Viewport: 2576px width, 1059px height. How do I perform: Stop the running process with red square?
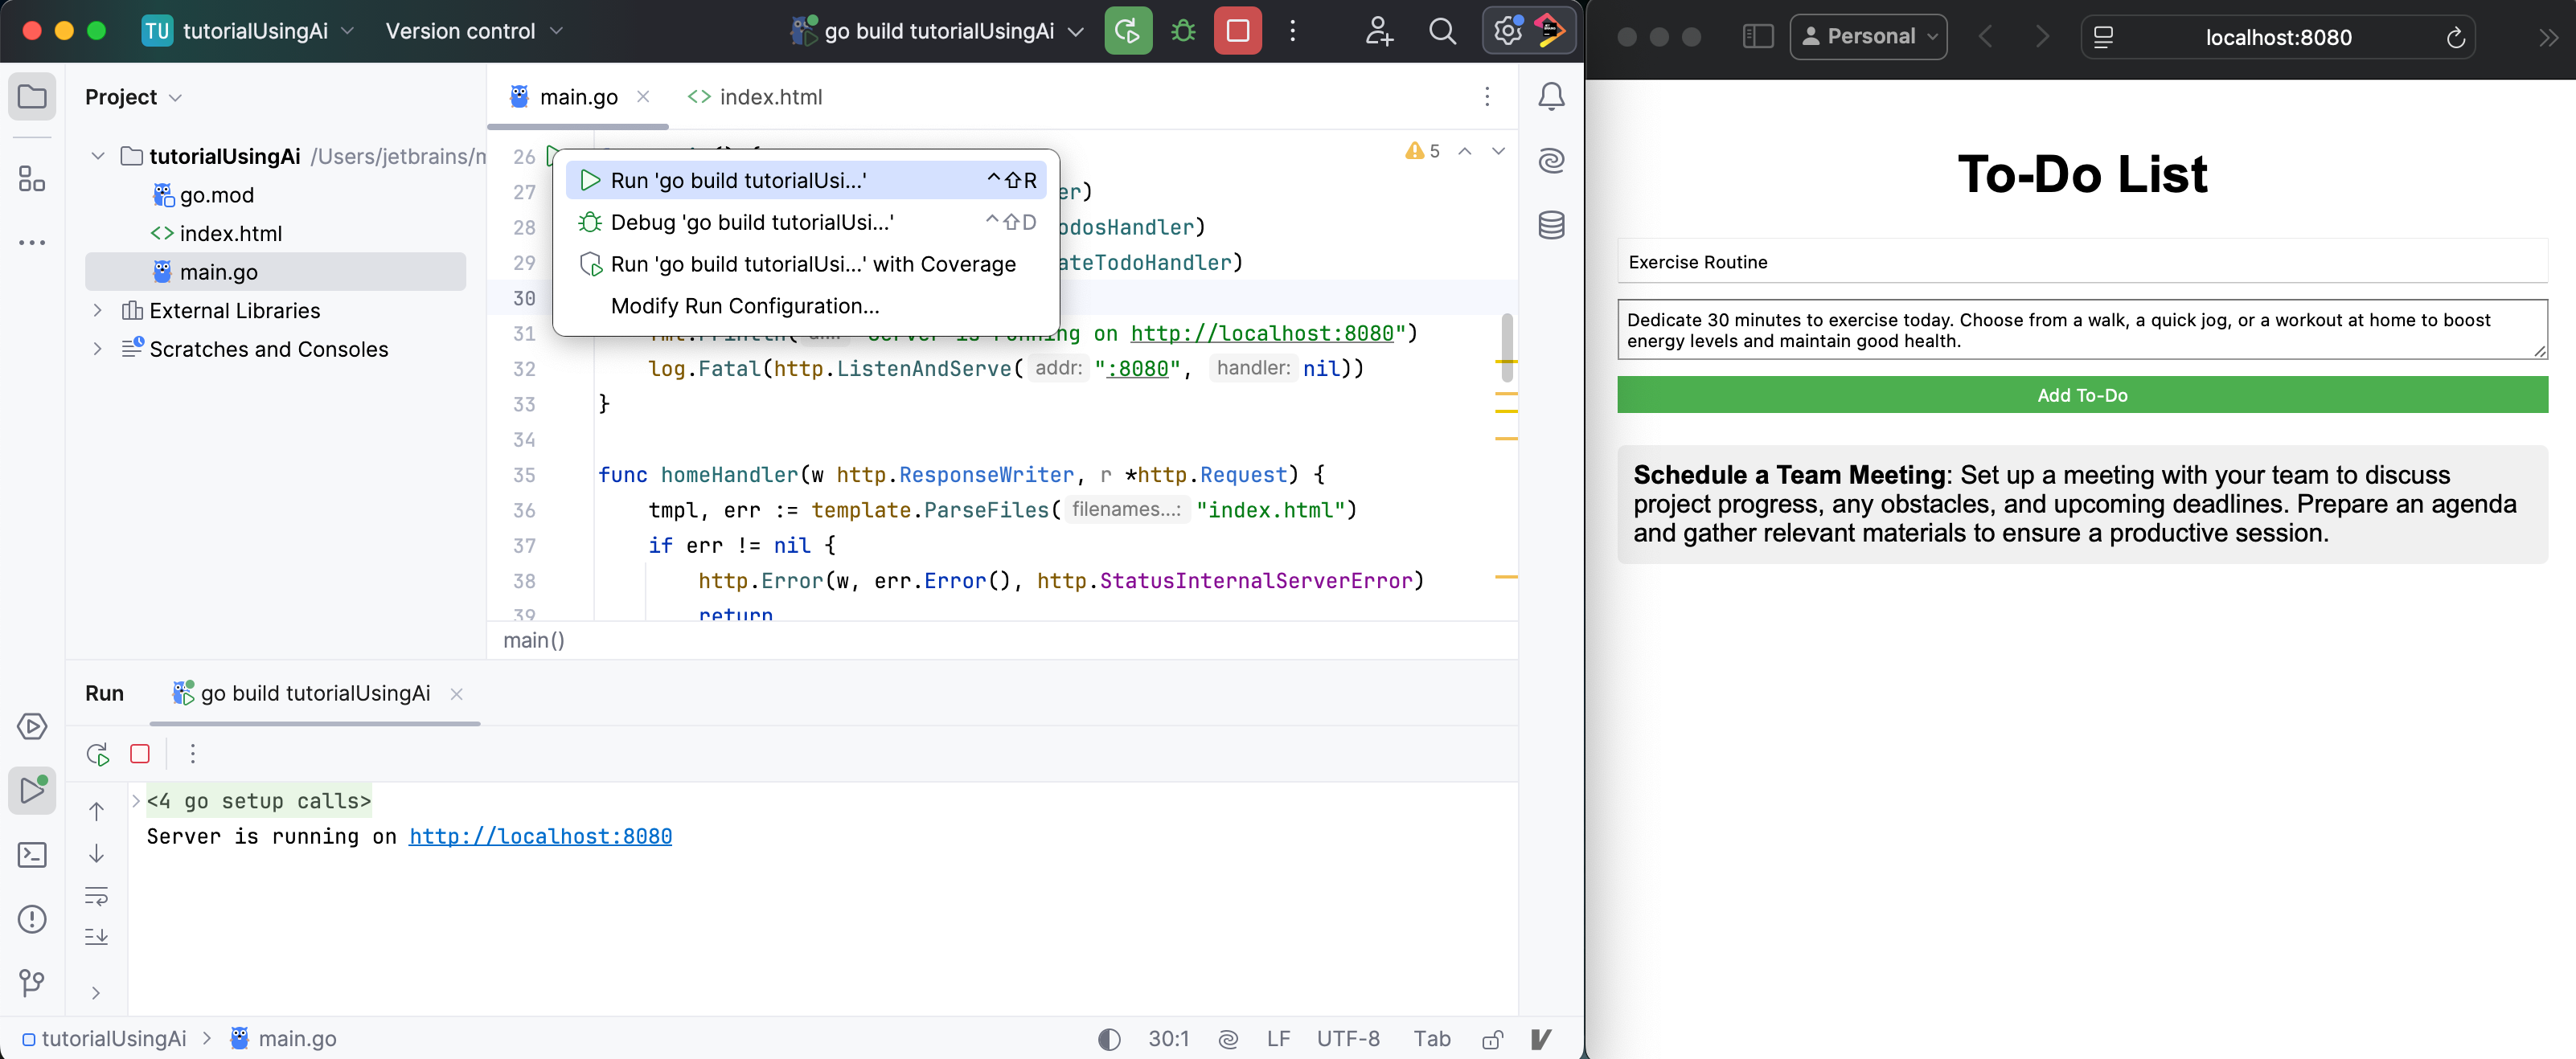(1237, 31)
